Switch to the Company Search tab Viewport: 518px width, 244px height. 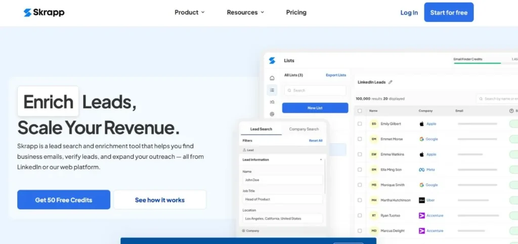coord(304,129)
